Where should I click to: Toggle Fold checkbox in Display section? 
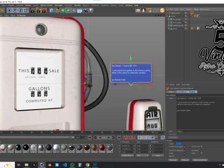(202, 153)
